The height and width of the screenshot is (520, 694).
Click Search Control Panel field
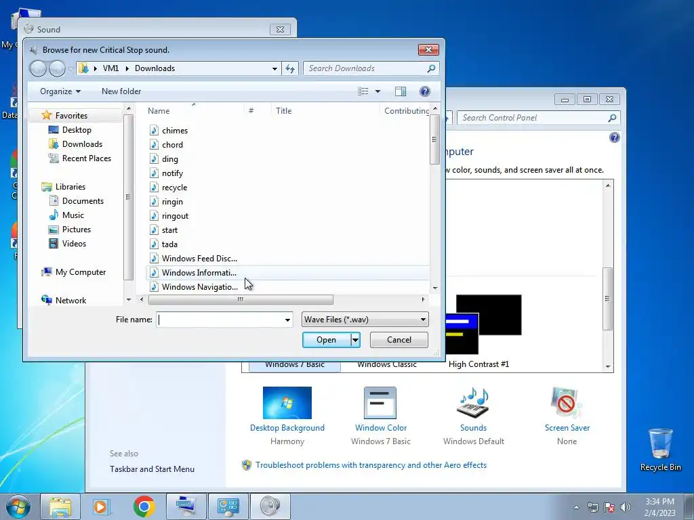coord(538,118)
